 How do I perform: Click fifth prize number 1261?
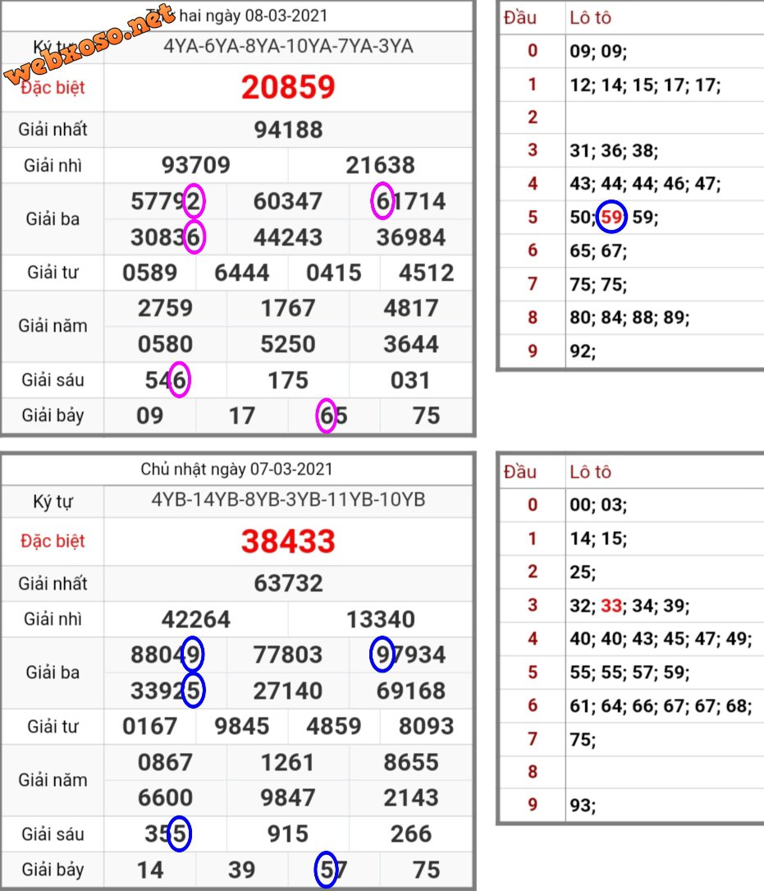(288, 763)
